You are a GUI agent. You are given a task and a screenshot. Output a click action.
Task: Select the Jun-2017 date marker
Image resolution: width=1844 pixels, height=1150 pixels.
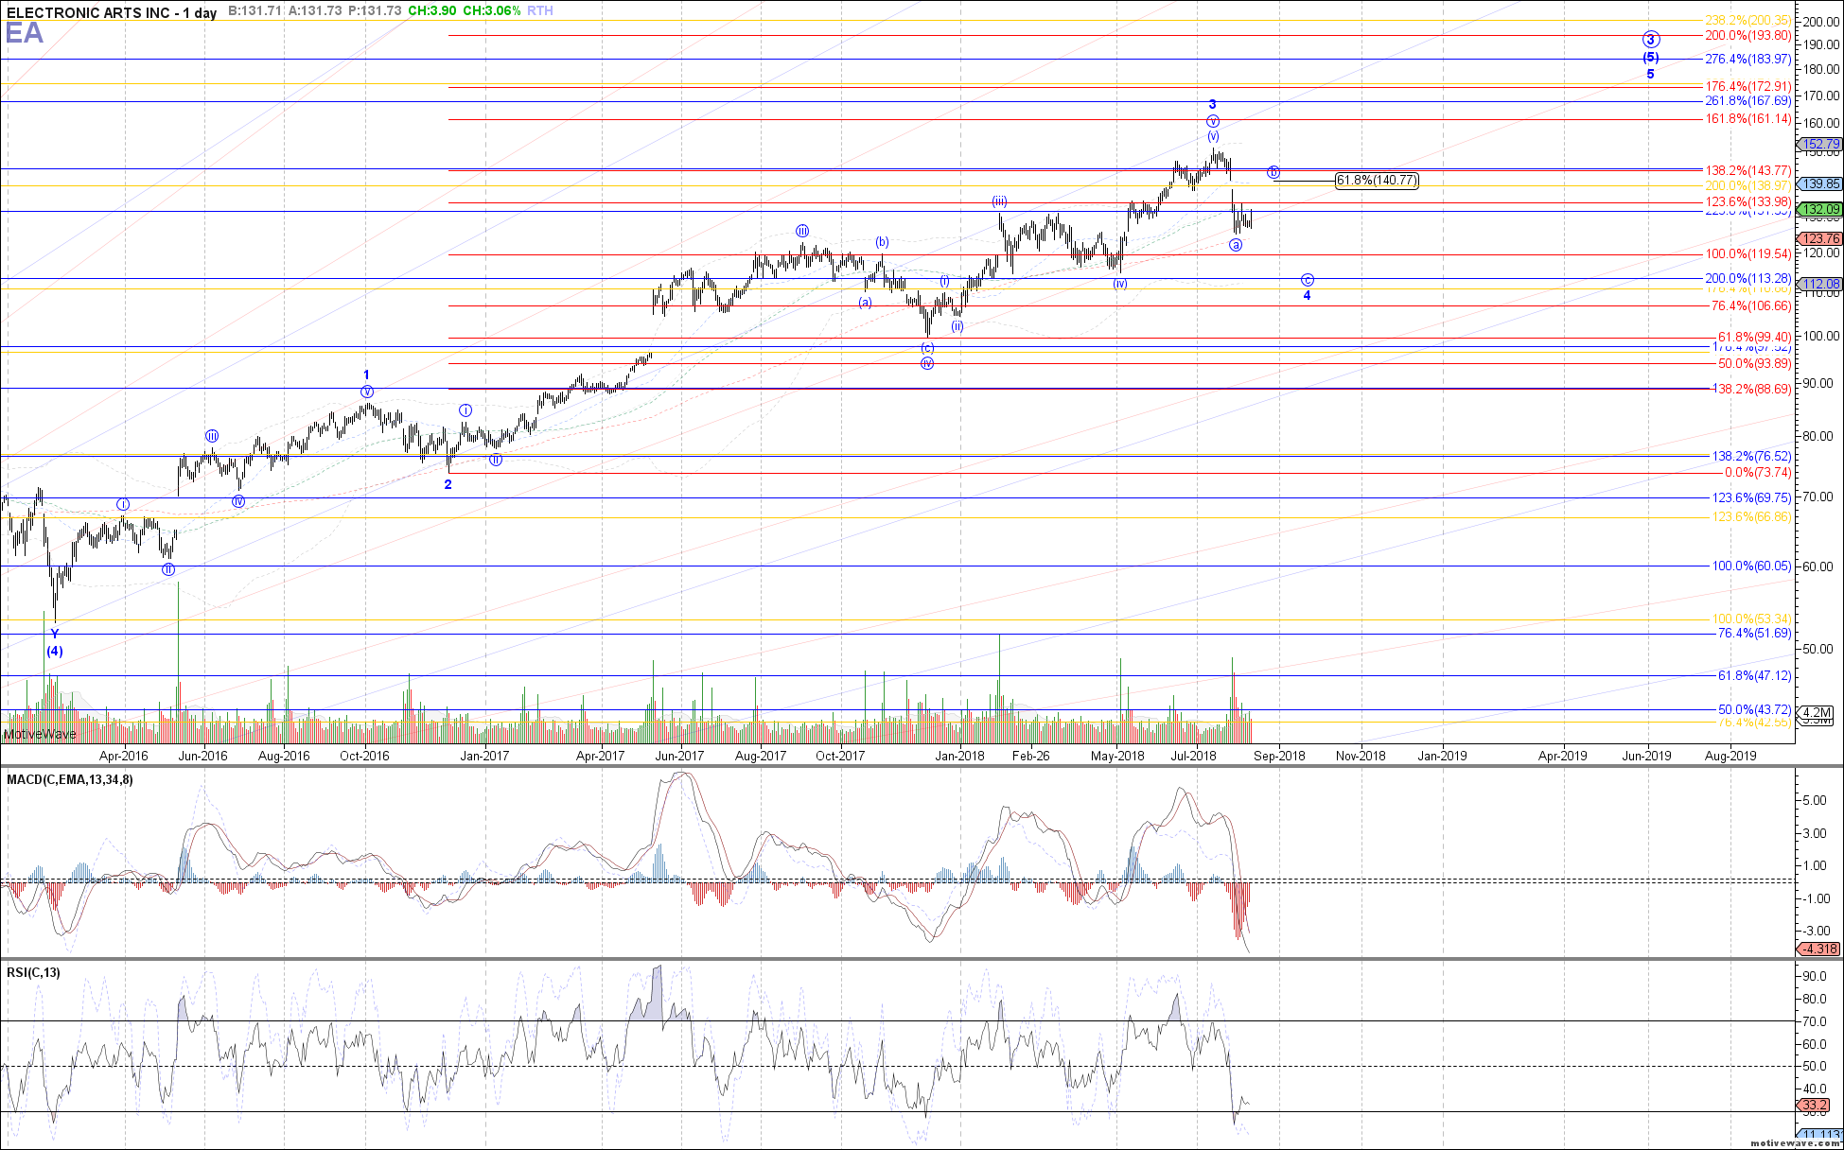pos(679,756)
